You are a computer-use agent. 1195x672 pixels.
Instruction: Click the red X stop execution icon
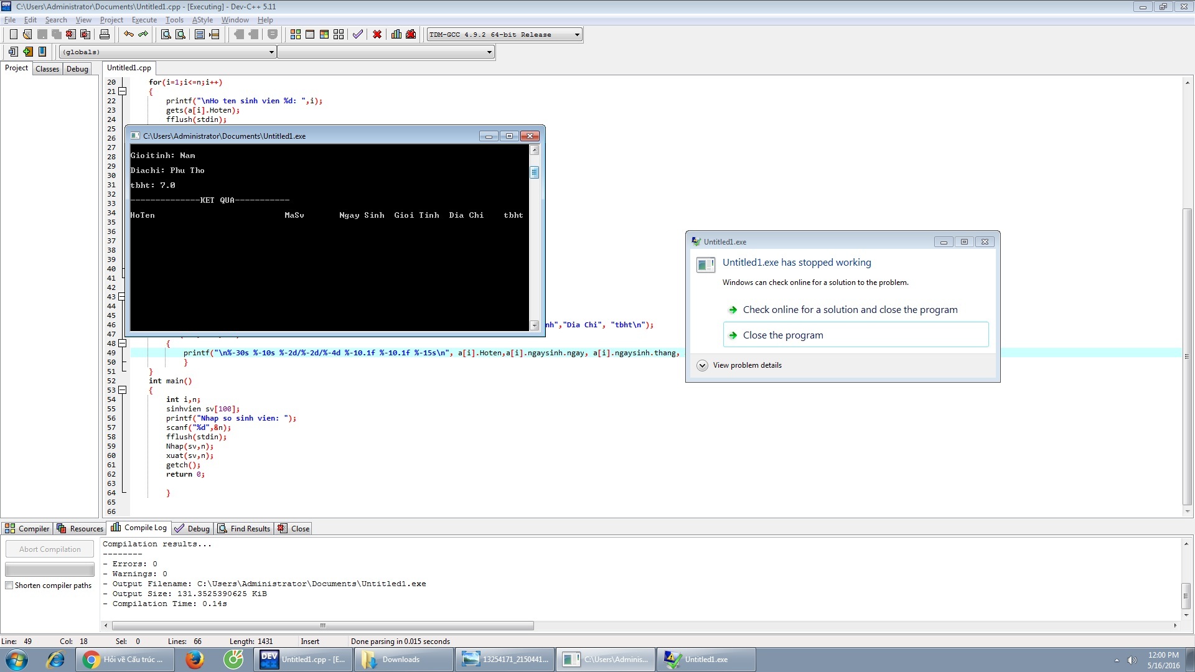click(377, 34)
